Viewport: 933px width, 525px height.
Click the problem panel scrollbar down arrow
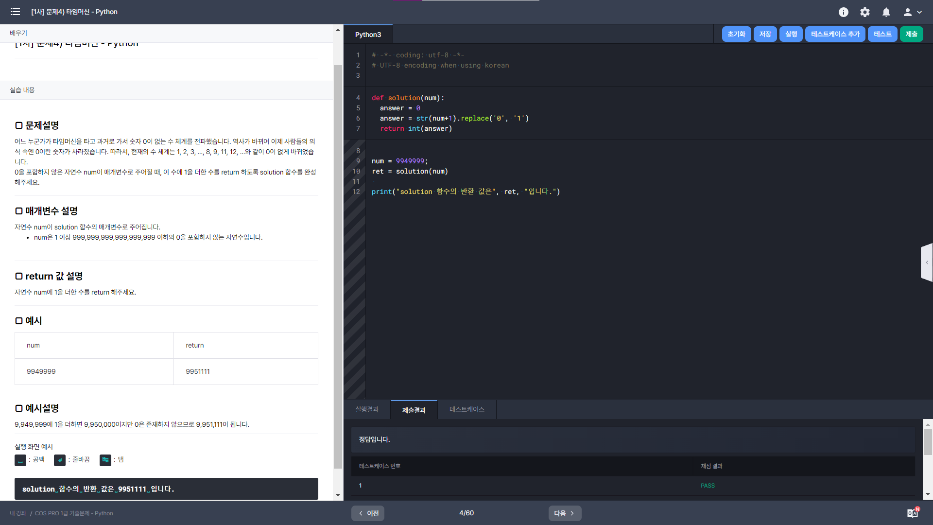(338, 495)
